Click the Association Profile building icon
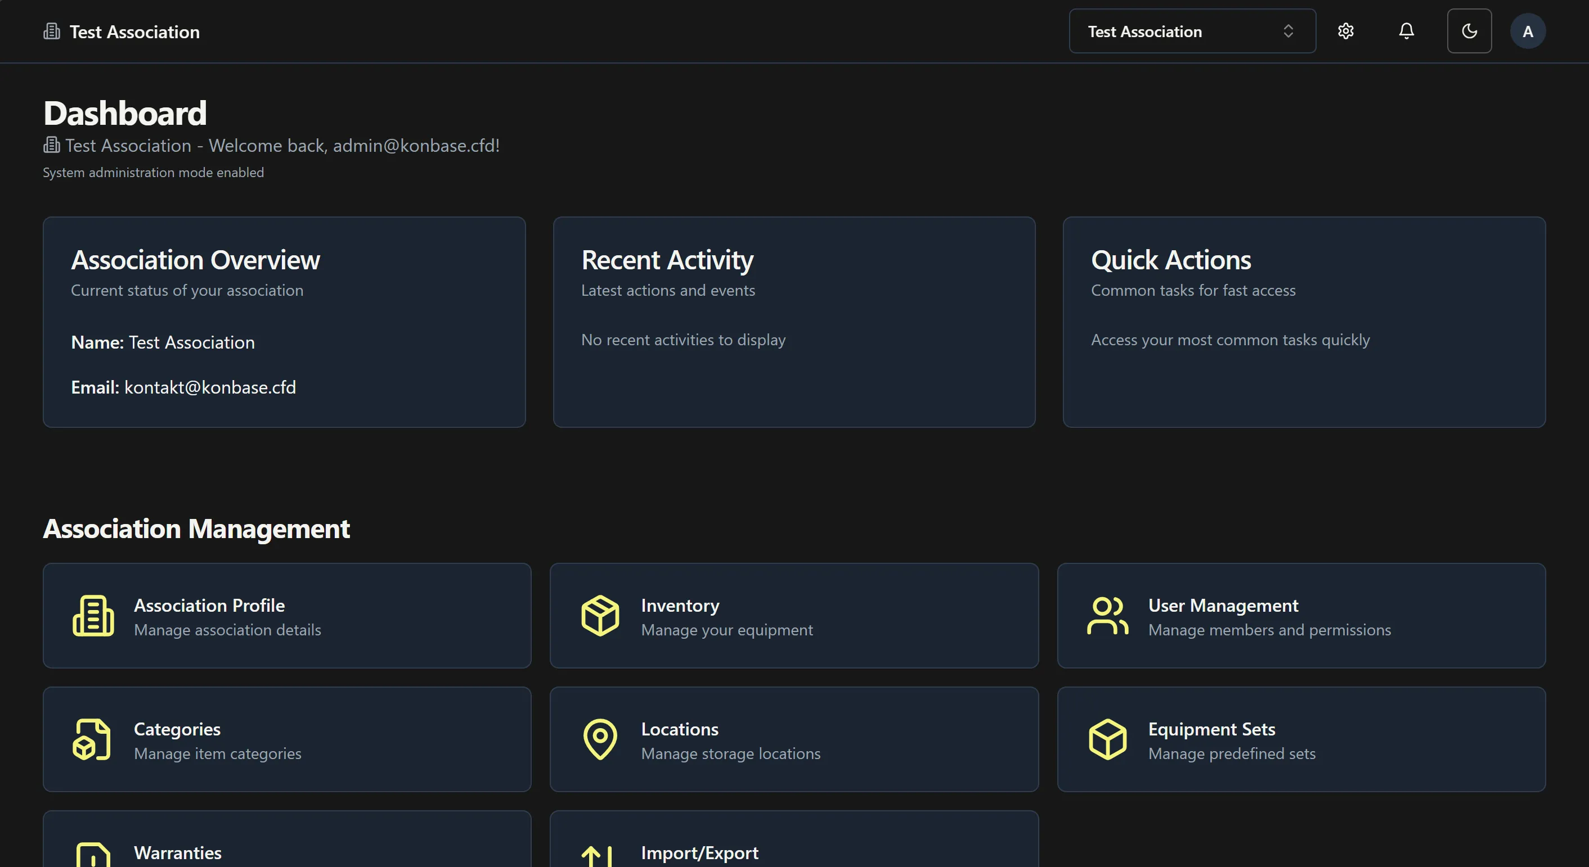This screenshot has height=867, width=1589. [x=93, y=616]
